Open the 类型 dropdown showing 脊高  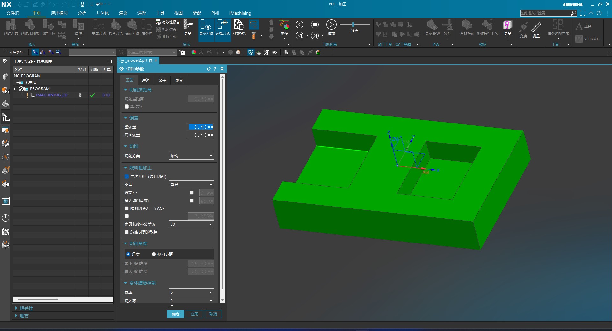pos(191,184)
